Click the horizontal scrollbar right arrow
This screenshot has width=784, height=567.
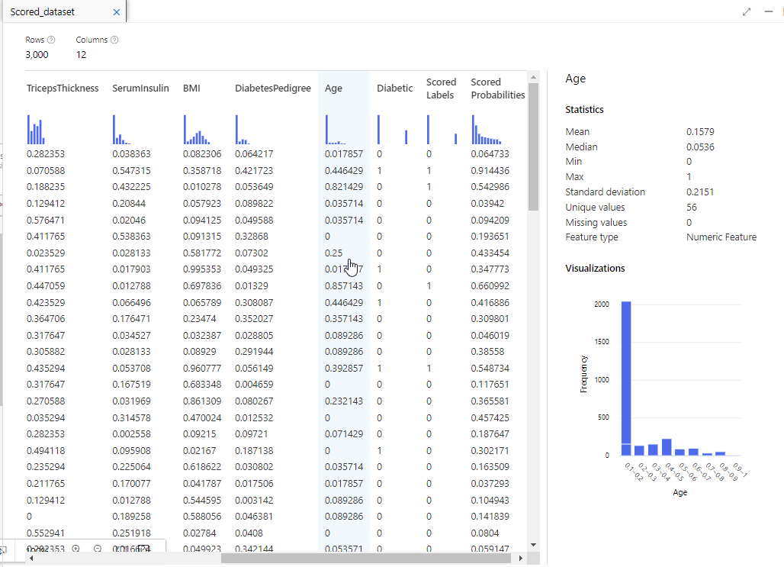click(x=521, y=559)
